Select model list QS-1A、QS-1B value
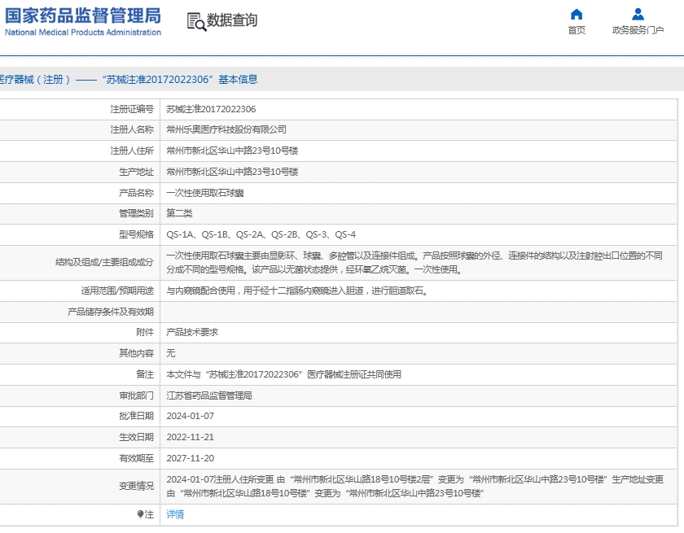This screenshot has width=684, height=533. (261, 234)
